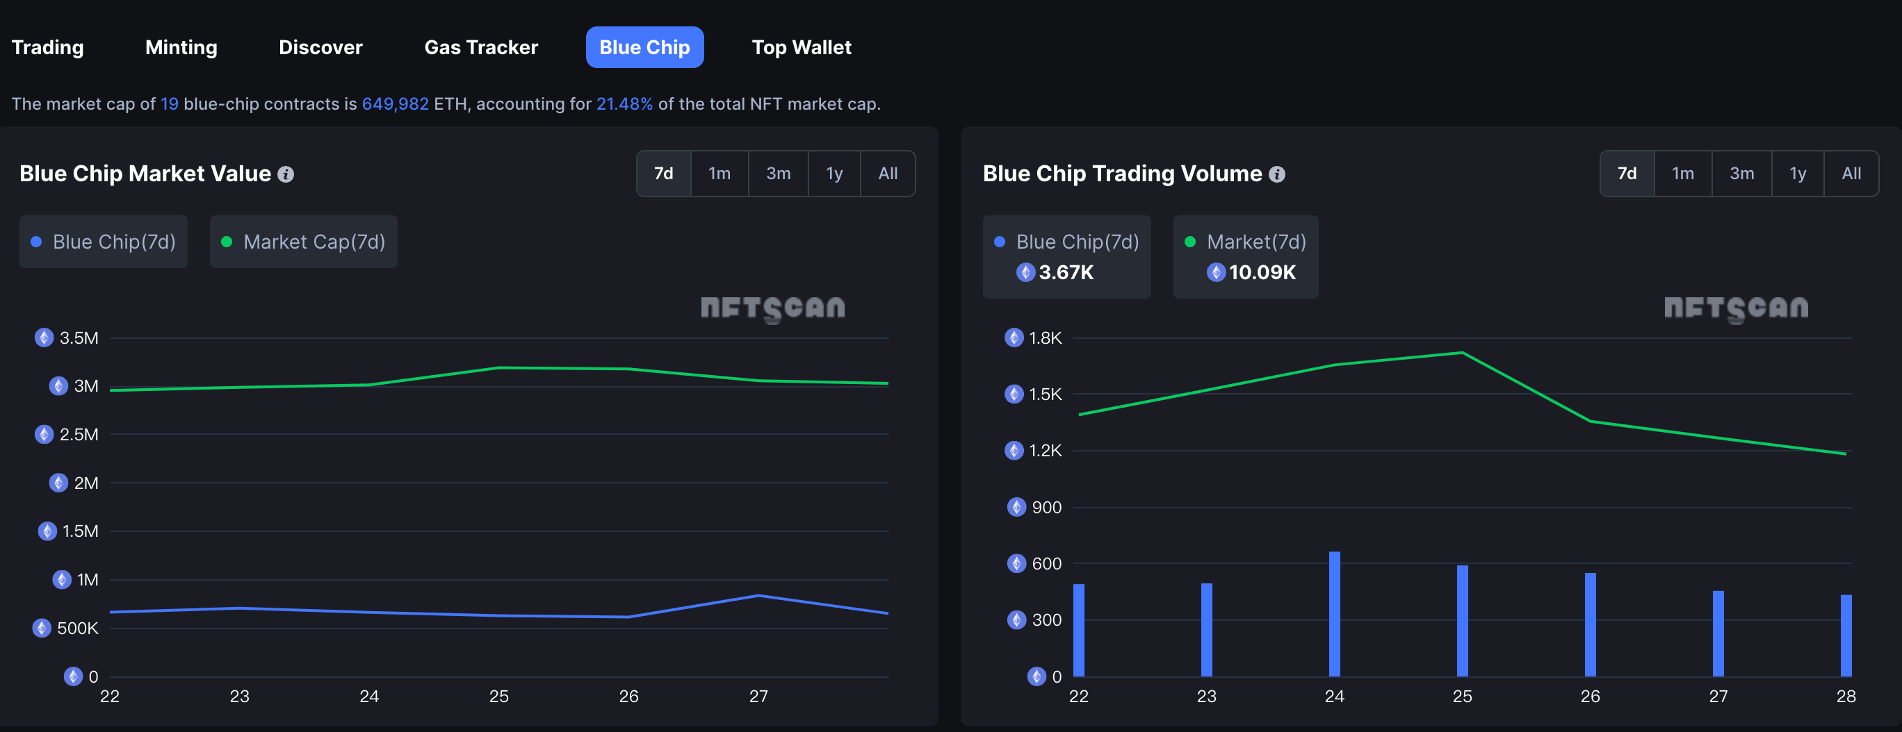
Task: Select the Blue Chip tab
Action: pyautogui.click(x=644, y=47)
